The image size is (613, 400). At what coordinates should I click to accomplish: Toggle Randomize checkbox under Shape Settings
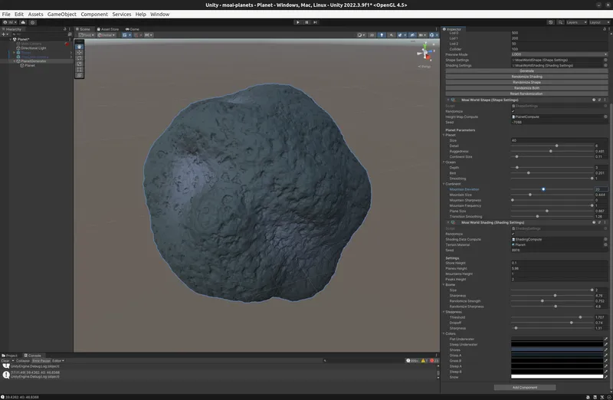[x=513, y=111]
